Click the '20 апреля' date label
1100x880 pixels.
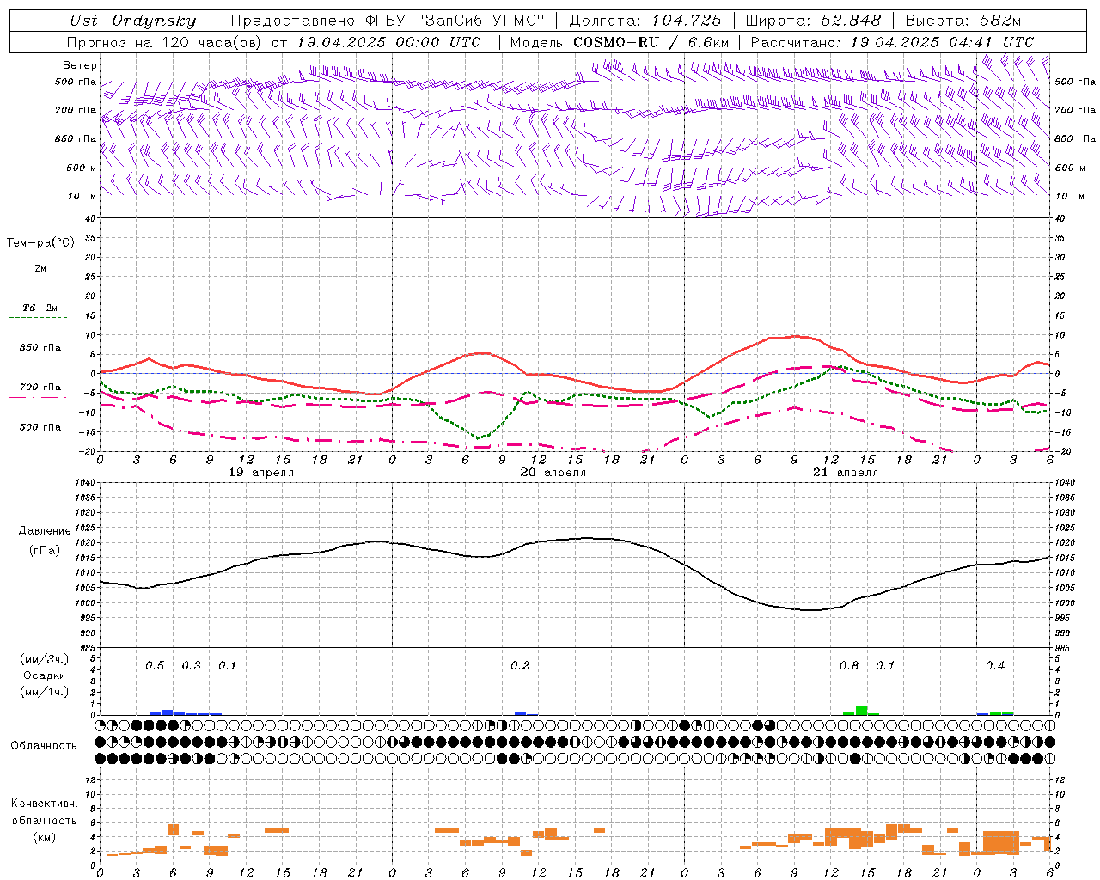click(x=553, y=473)
